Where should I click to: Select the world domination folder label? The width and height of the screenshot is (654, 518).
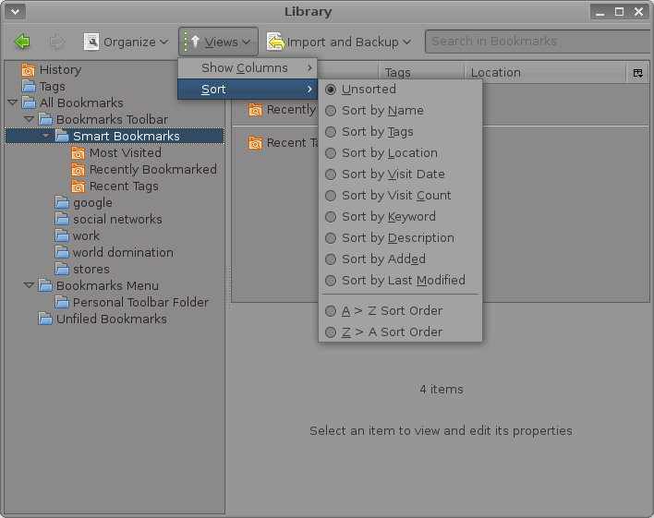(x=123, y=252)
